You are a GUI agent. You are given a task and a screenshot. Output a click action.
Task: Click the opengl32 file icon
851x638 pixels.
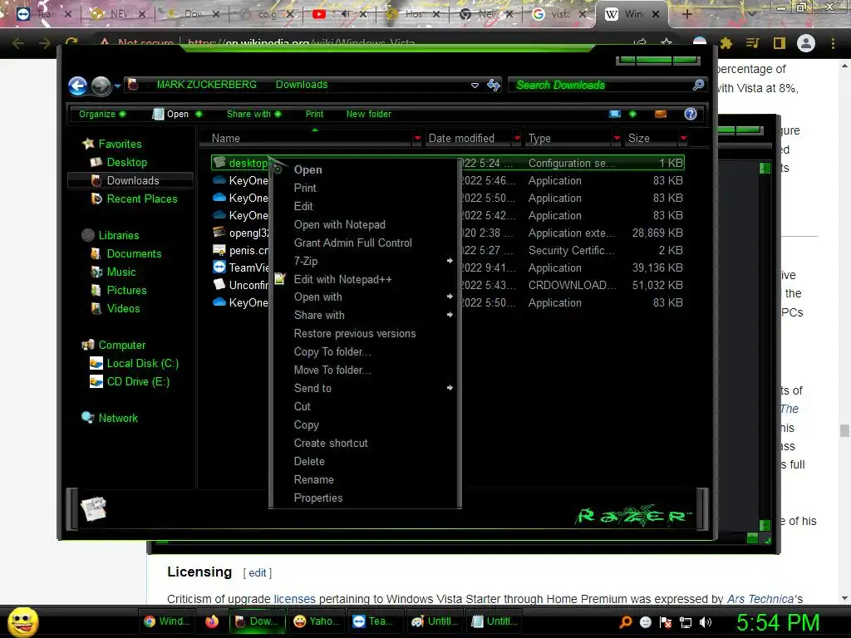pyautogui.click(x=219, y=233)
